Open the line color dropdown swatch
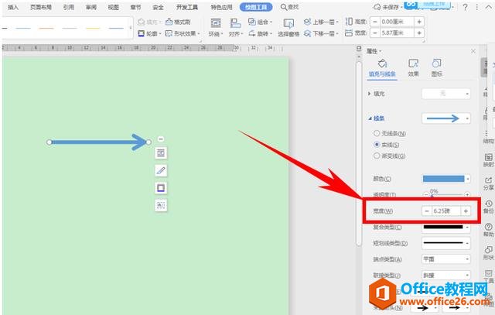Screen dimensions: 495x315 point(446,178)
